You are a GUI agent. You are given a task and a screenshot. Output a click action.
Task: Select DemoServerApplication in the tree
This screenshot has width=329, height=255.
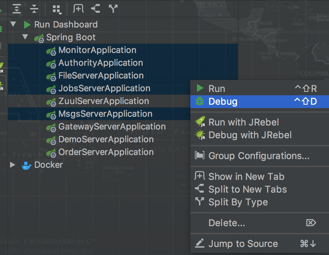(x=106, y=139)
